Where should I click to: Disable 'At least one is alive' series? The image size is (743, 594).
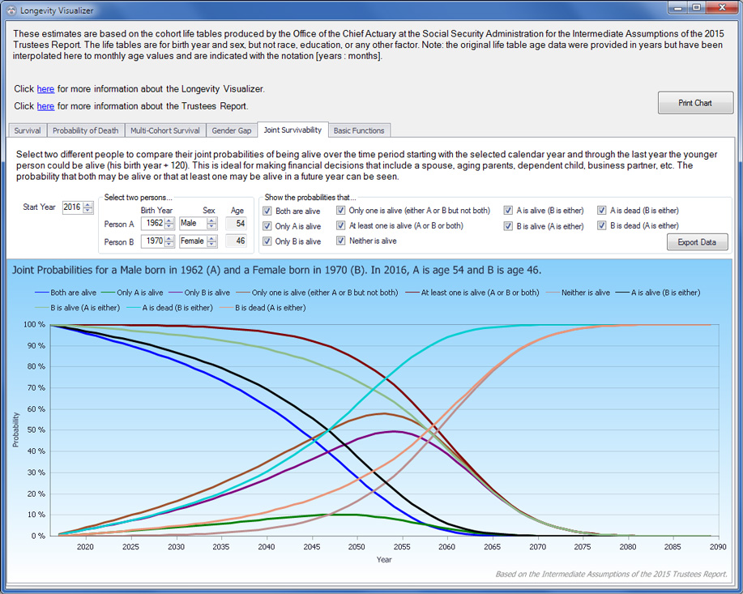click(x=341, y=226)
